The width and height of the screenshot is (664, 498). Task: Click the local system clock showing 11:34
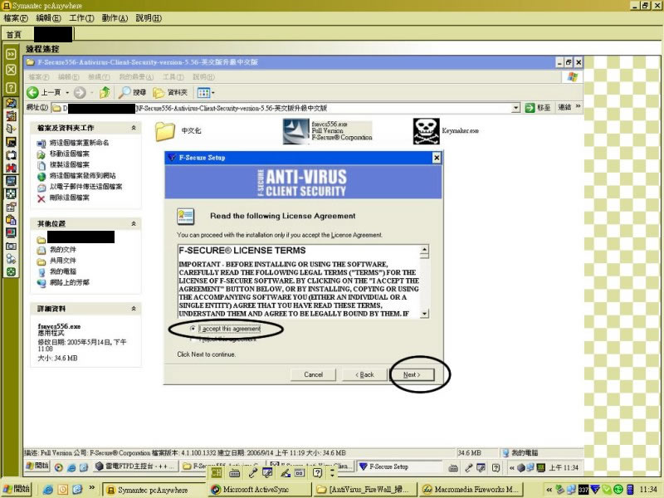648,490
